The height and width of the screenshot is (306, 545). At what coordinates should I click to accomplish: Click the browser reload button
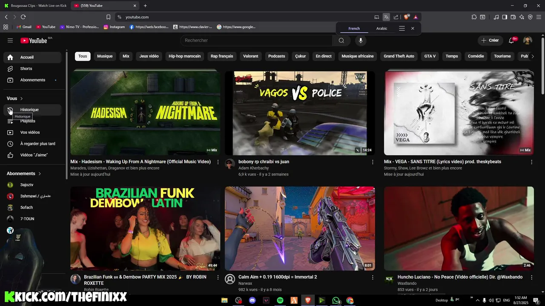pos(23,17)
